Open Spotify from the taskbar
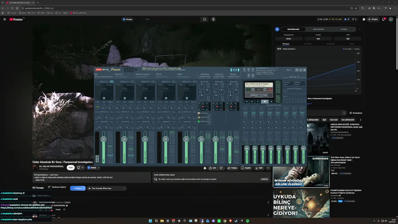This screenshot has width=398, height=224. (x=248, y=221)
